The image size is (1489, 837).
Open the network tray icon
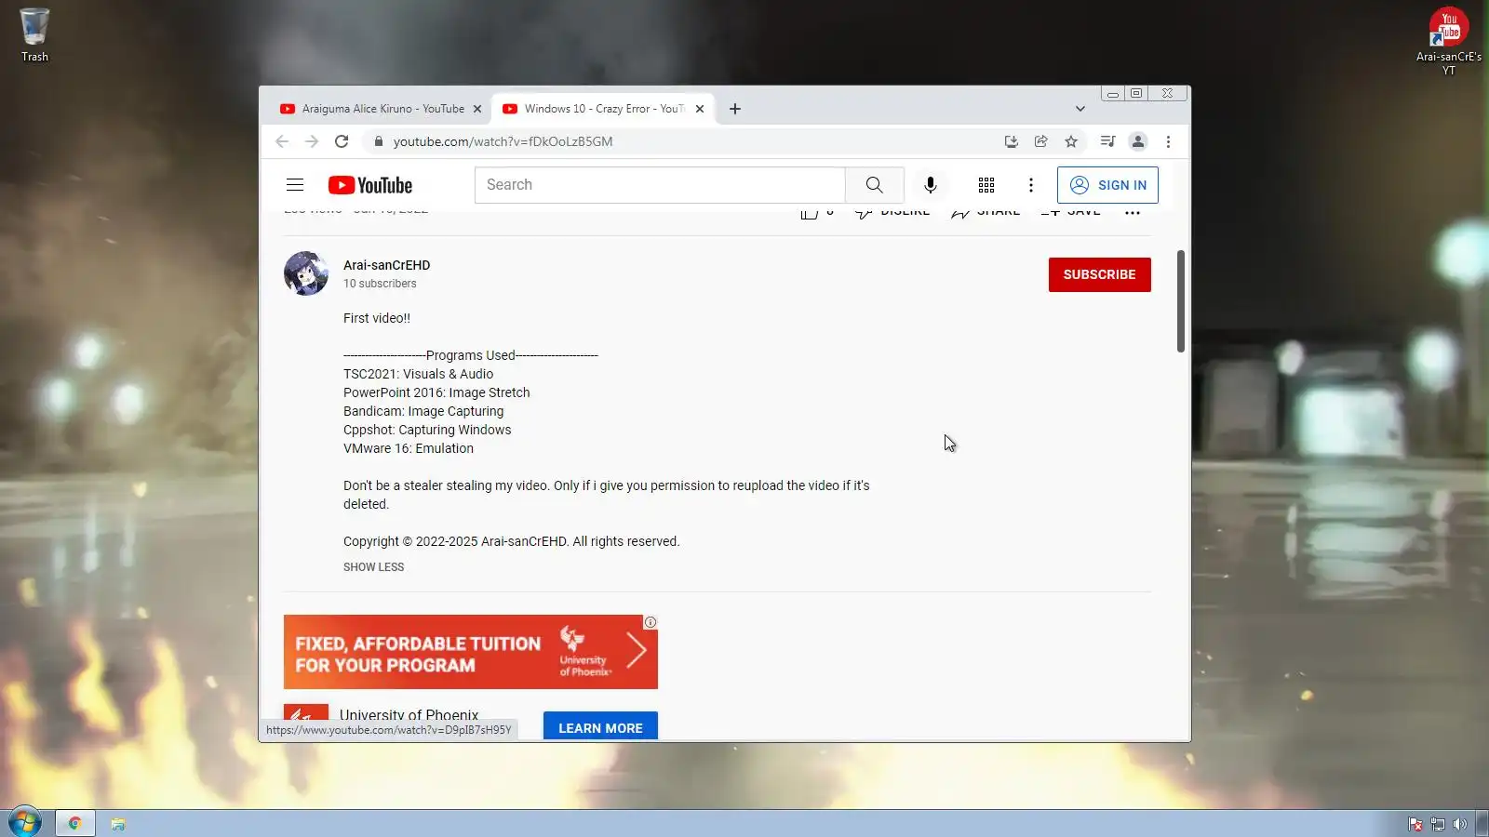tap(1438, 824)
